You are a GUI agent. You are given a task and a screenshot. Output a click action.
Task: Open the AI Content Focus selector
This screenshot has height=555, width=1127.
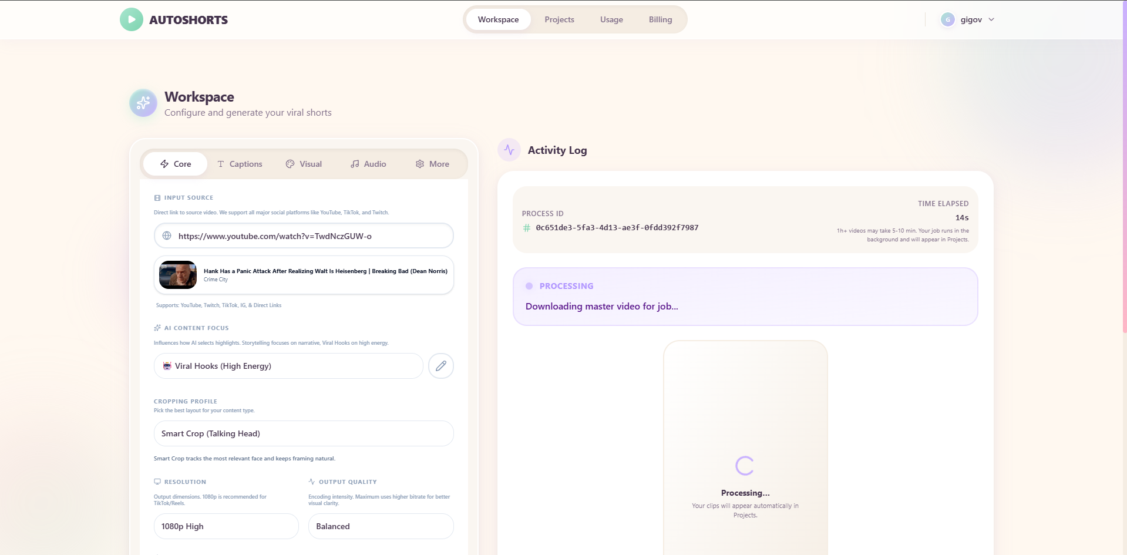pos(288,366)
